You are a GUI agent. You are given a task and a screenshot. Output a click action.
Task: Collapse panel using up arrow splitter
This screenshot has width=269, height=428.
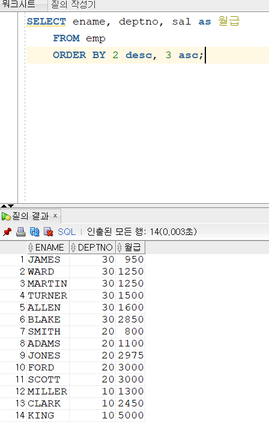(x=4, y=206)
